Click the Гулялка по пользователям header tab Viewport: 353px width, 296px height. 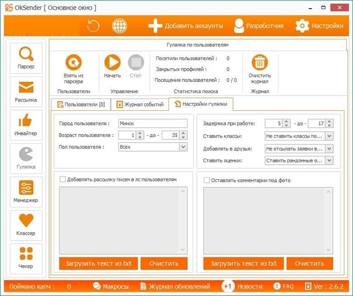click(x=198, y=45)
